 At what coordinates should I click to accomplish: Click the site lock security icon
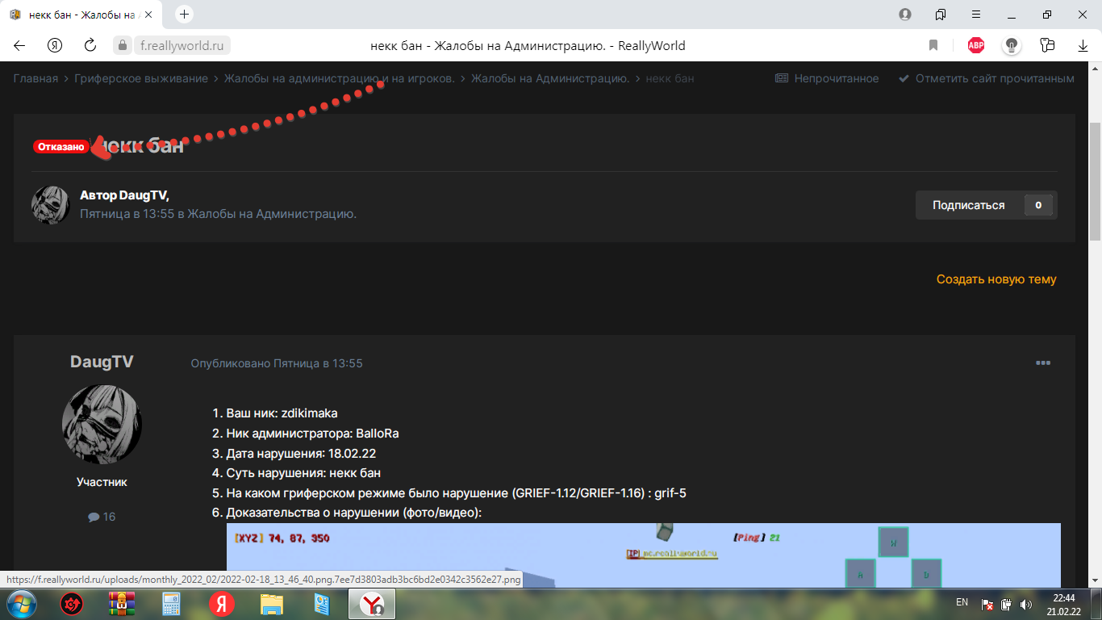pyautogui.click(x=123, y=46)
